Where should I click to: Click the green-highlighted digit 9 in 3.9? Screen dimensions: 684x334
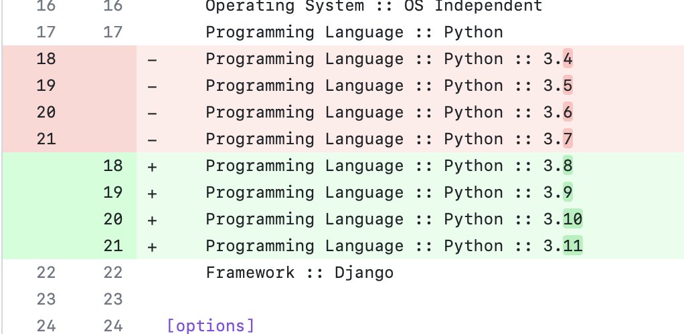point(568,192)
